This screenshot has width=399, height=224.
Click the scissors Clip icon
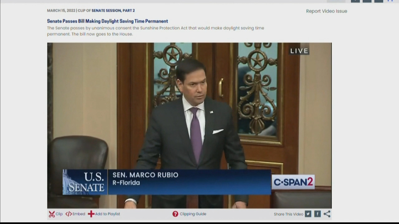(52, 214)
